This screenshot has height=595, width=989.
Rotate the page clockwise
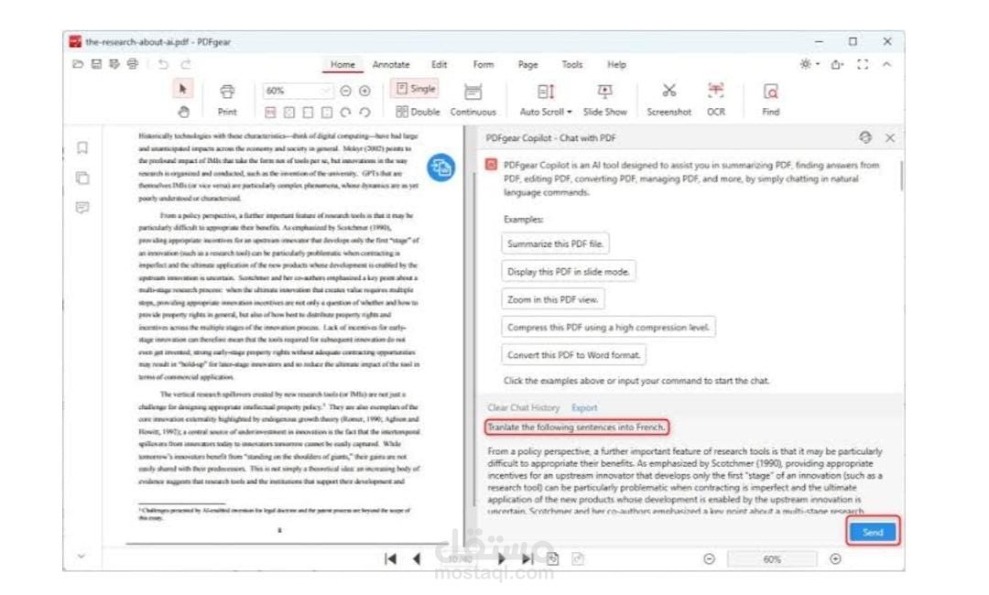pos(345,113)
